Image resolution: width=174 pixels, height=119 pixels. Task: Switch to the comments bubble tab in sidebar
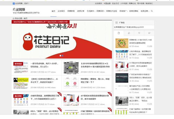(x=149, y=33)
